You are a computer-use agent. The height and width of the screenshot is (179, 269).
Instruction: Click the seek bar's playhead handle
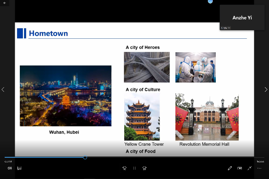pos(85,157)
